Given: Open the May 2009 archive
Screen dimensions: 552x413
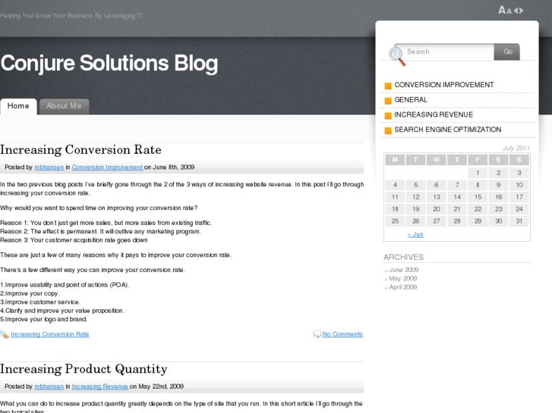Looking at the screenshot, I should pyautogui.click(x=403, y=278).
